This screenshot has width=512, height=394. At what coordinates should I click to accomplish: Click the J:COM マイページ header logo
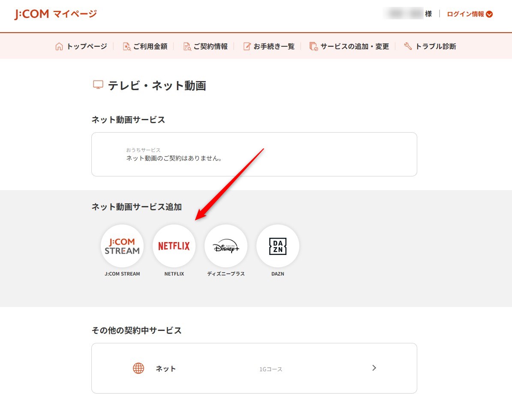pos(56,14)
